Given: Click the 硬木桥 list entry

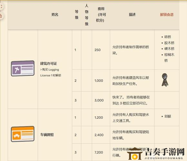Looking at the screenshot, I should (169, 49).
